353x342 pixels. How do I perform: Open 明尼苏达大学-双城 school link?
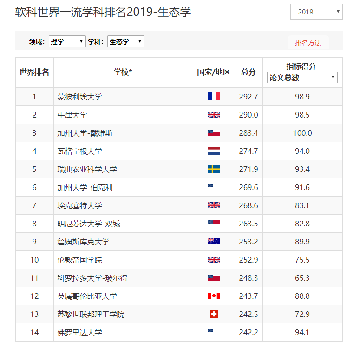[x=89, y=224]
